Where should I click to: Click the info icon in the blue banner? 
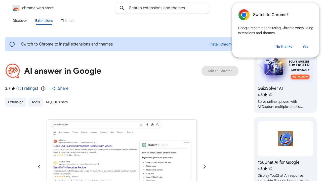click(12, 44)
